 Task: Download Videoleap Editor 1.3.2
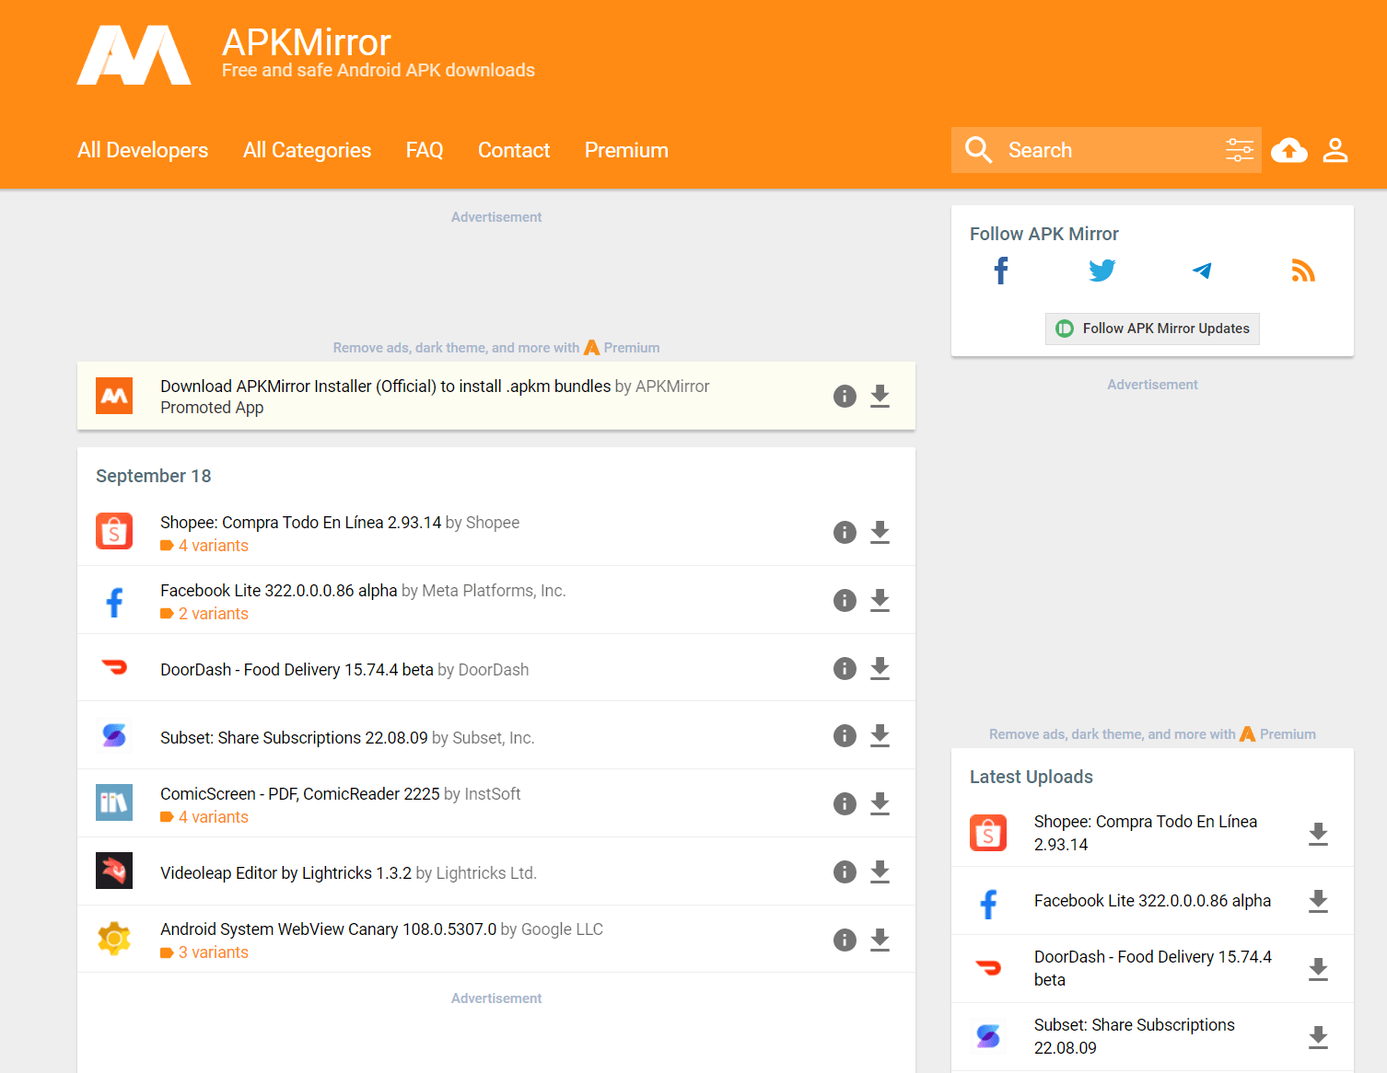click(880, 871)
